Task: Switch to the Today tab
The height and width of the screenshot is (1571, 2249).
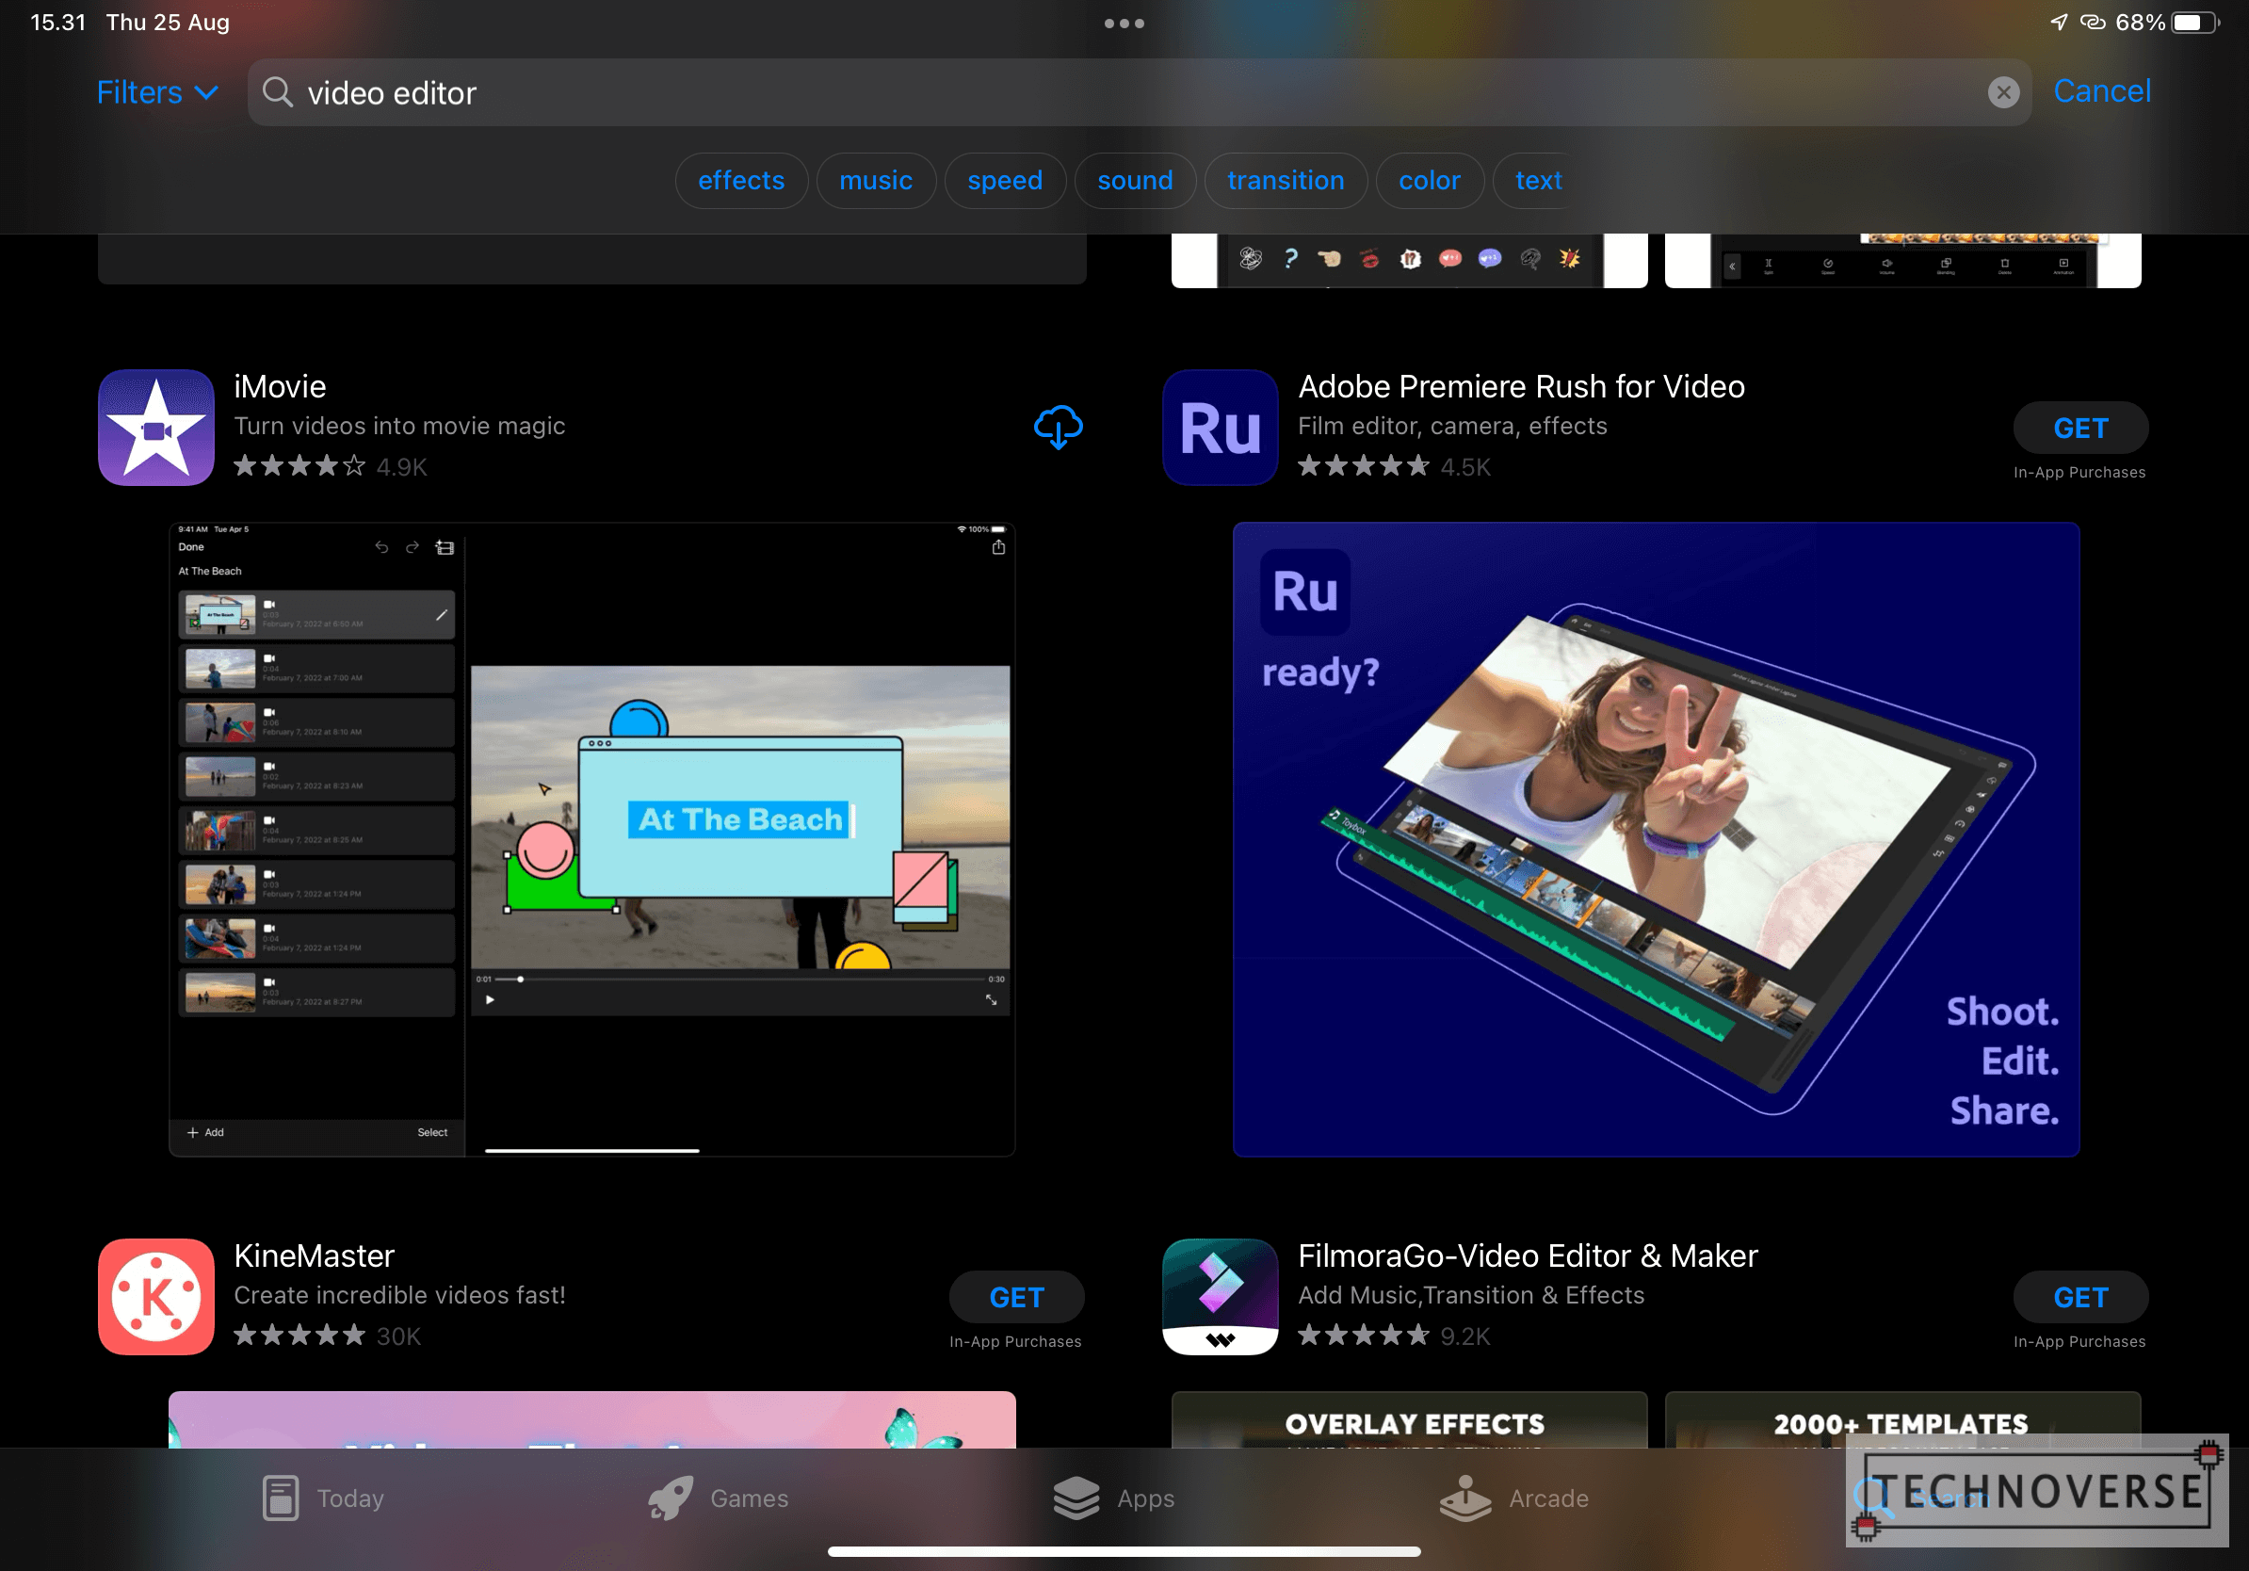Action: (322, 1498)
